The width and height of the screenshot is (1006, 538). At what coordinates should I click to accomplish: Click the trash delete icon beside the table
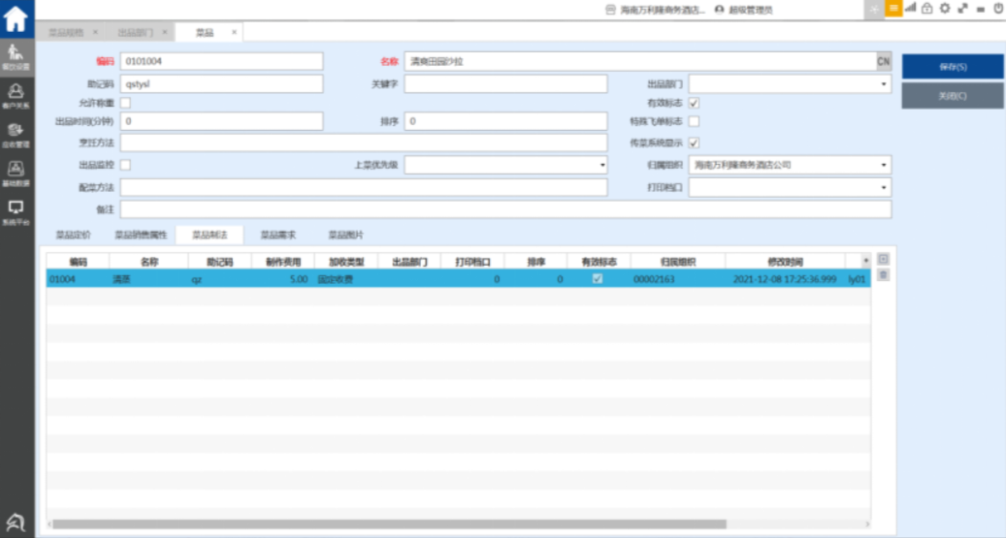pyautogui.click(x=884, y=275)
